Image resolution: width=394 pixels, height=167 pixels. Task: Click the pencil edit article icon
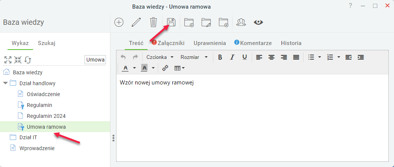pos(136,23)
